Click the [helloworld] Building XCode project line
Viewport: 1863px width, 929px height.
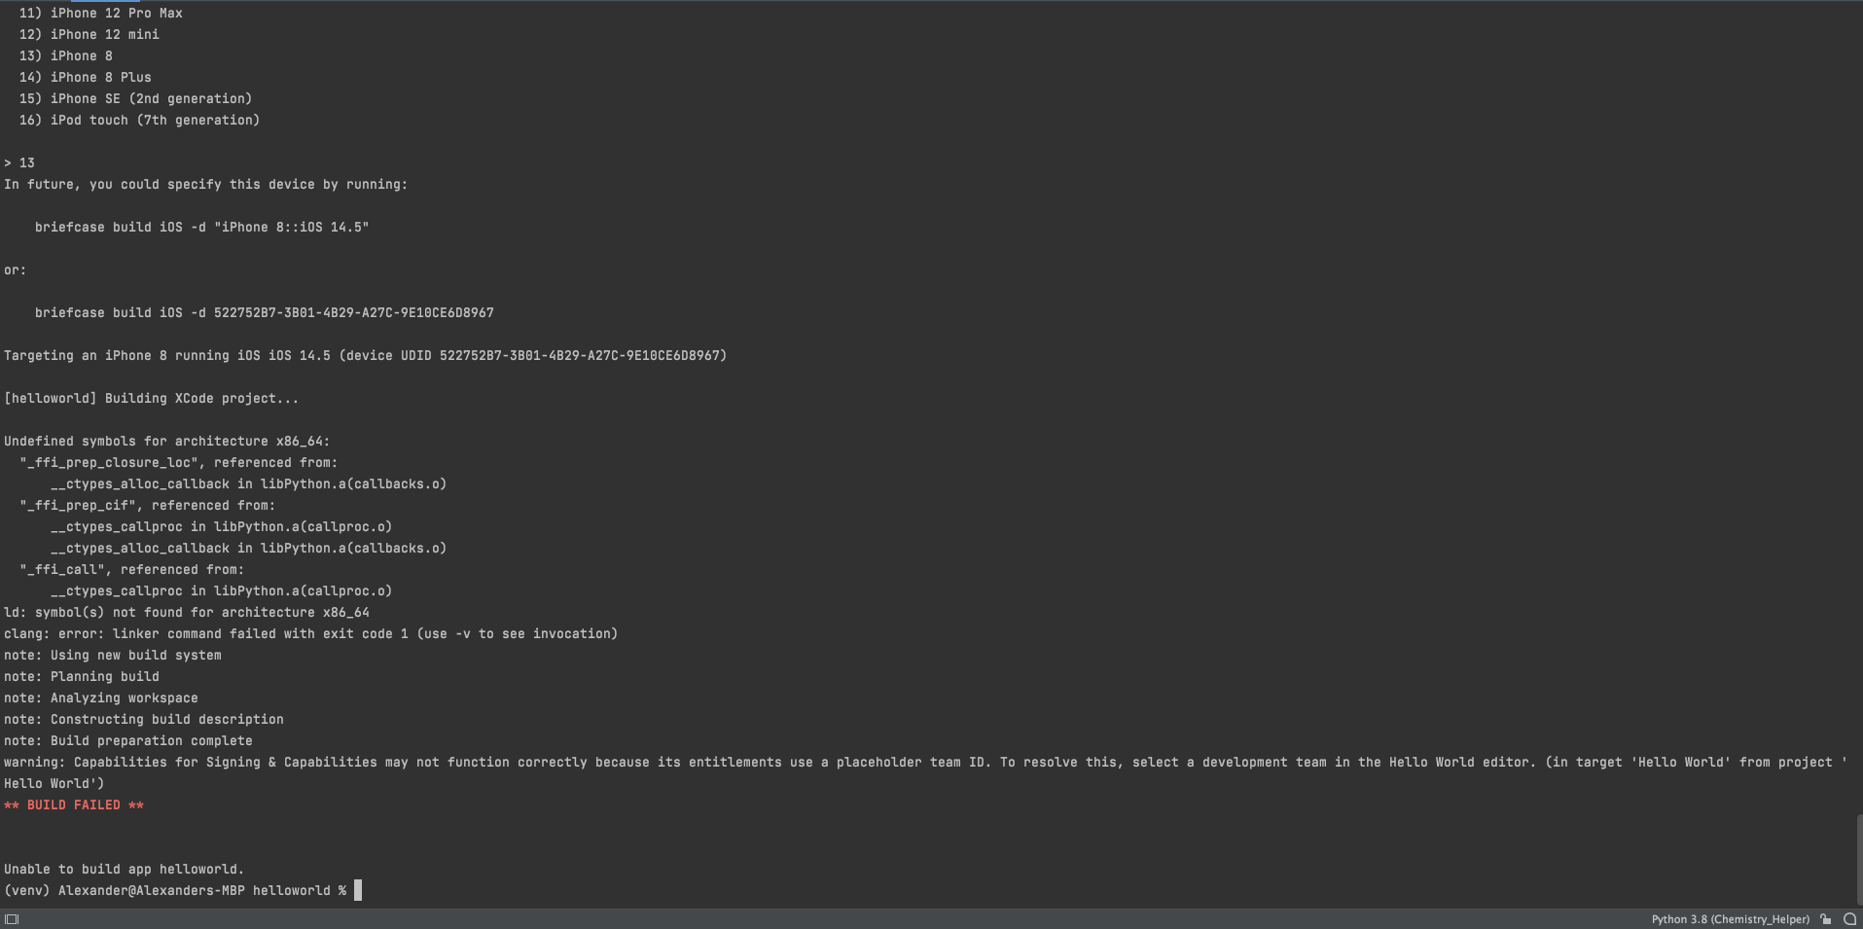click(x=151, y=398)
